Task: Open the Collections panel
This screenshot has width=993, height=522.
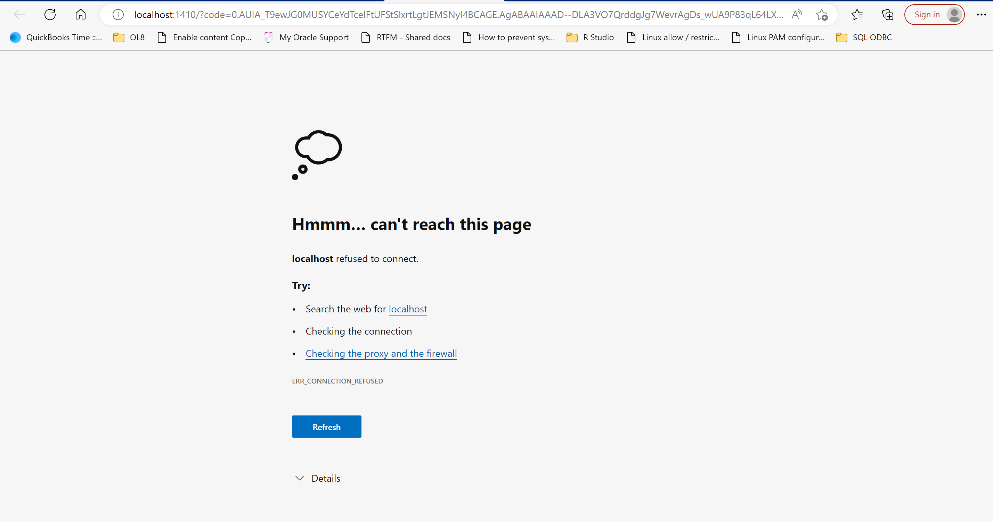Action: [887, 14]
